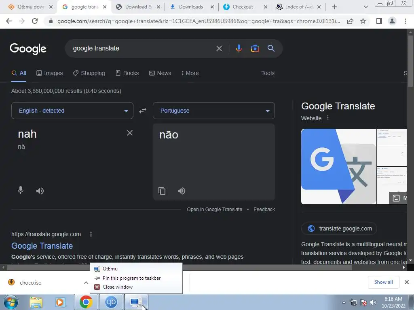This screenshot has width=414, height=310.
Task: Click Show all downloads button
Action: click(383, 282)
